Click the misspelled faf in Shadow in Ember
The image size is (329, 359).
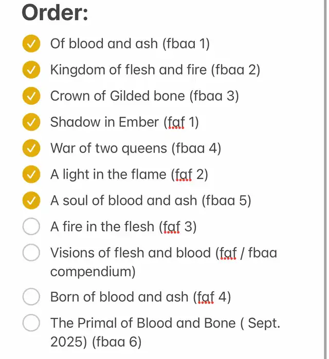pos(176,122)
